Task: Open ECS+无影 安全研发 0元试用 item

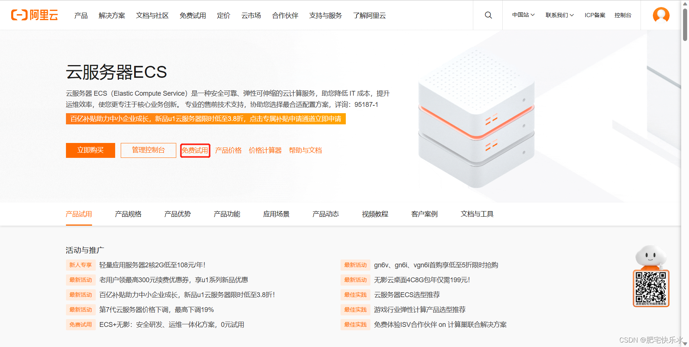Action: pyautogui.click(x=172, y=325)
